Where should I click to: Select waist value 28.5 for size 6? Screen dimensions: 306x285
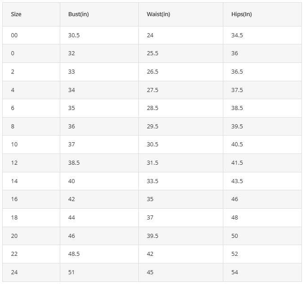pos(152,108)
